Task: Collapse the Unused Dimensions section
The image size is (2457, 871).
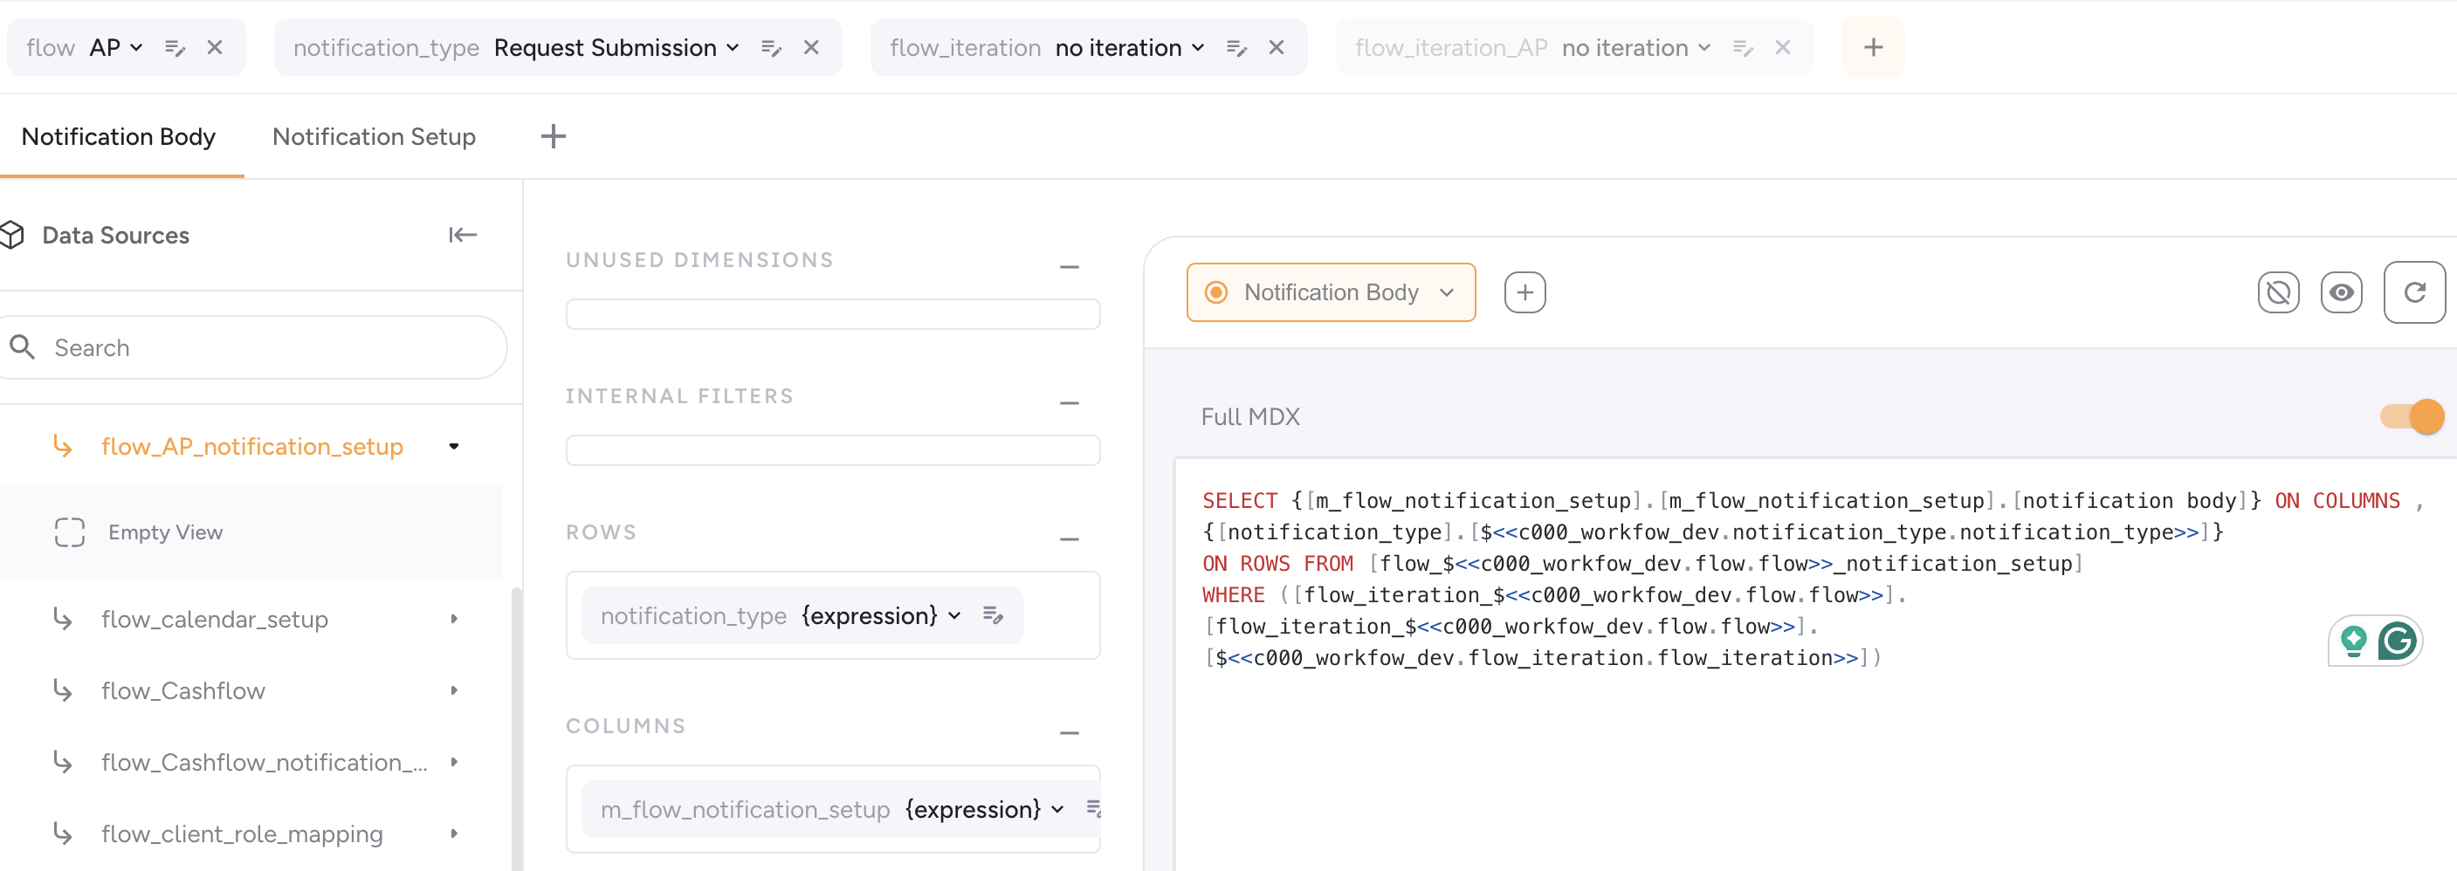Action: (1068, 267)
